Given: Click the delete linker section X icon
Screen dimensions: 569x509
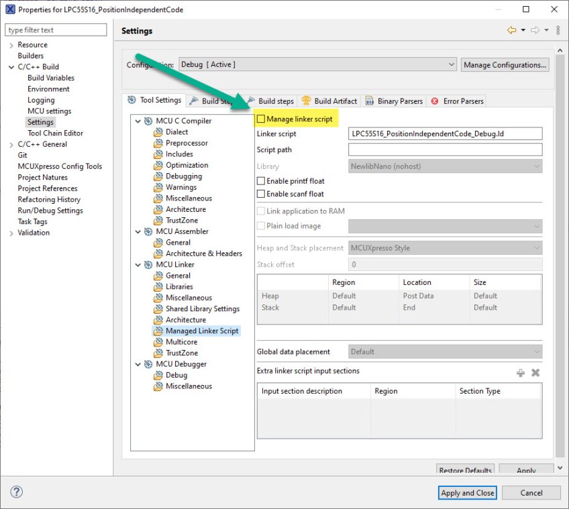Looking at the screenshot, I should pyautogui.click(x=535, y=373).
